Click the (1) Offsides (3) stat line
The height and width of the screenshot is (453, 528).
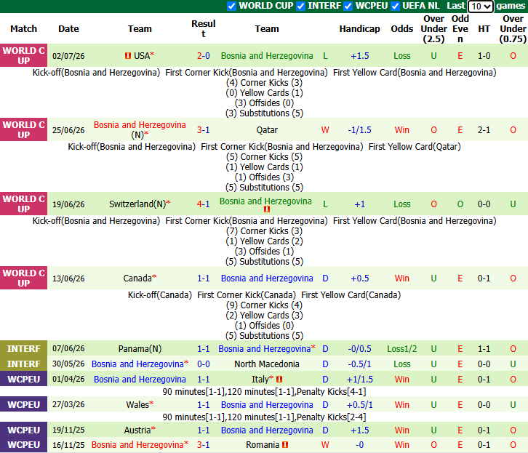(x=264, y=177)
